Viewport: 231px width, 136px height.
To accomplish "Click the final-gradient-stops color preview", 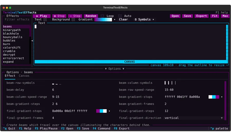I will pos(101,111).
